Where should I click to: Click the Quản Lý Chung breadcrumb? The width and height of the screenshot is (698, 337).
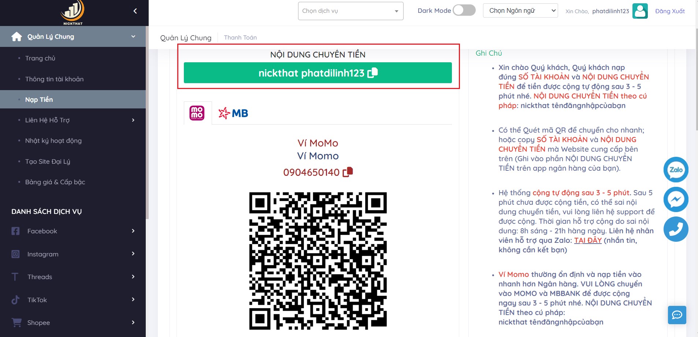point(186,38)
